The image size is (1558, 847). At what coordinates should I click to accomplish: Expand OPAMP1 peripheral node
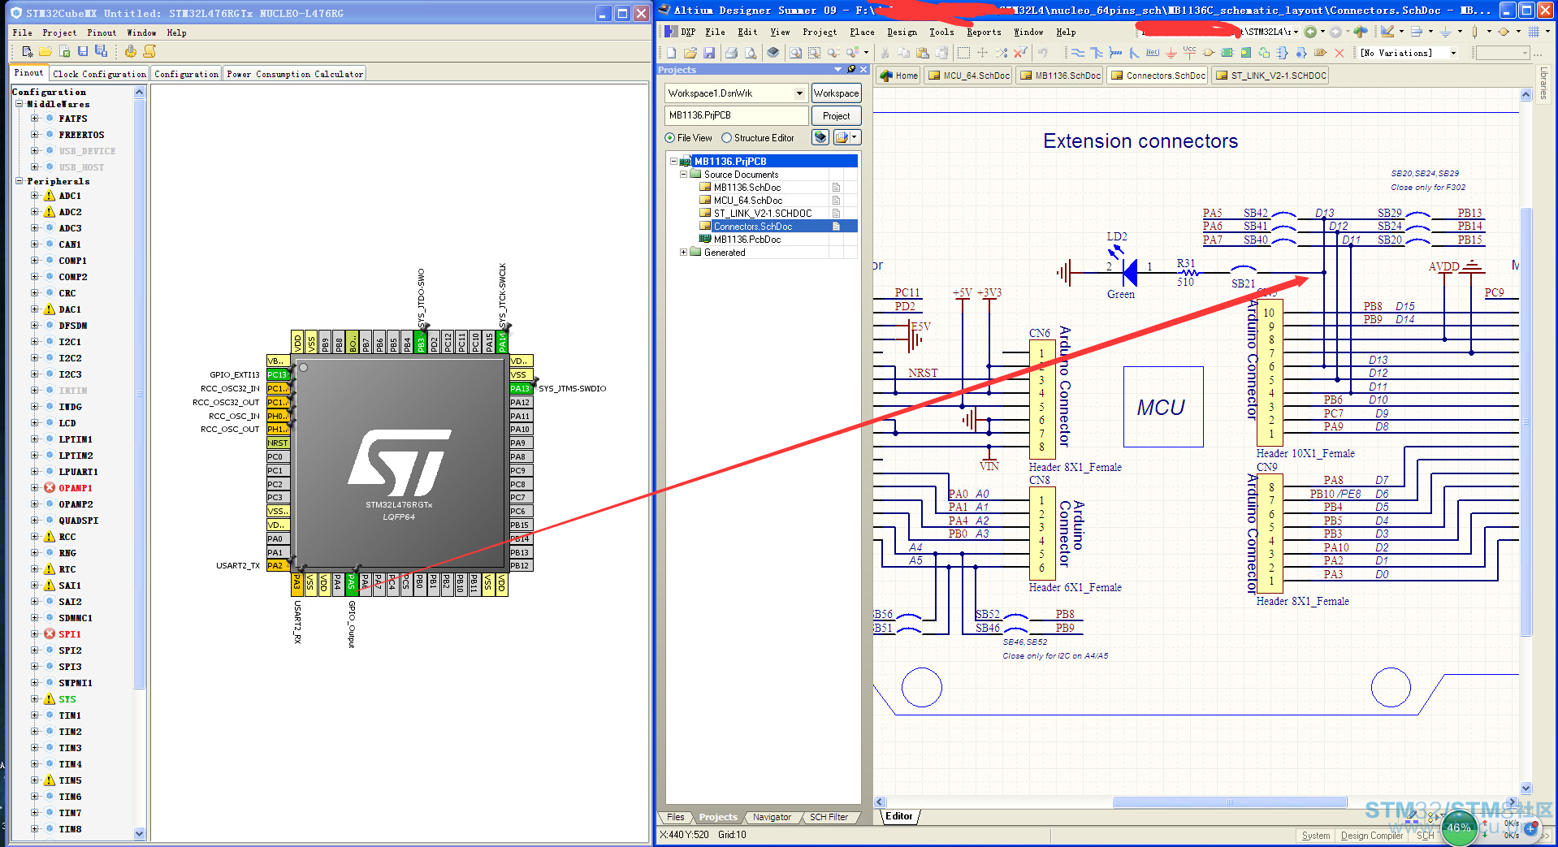click(35, 488)
